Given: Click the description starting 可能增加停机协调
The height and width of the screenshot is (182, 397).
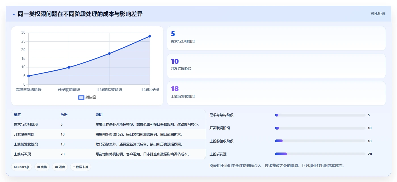Looking at the screenshot, I should pos(143,154).
